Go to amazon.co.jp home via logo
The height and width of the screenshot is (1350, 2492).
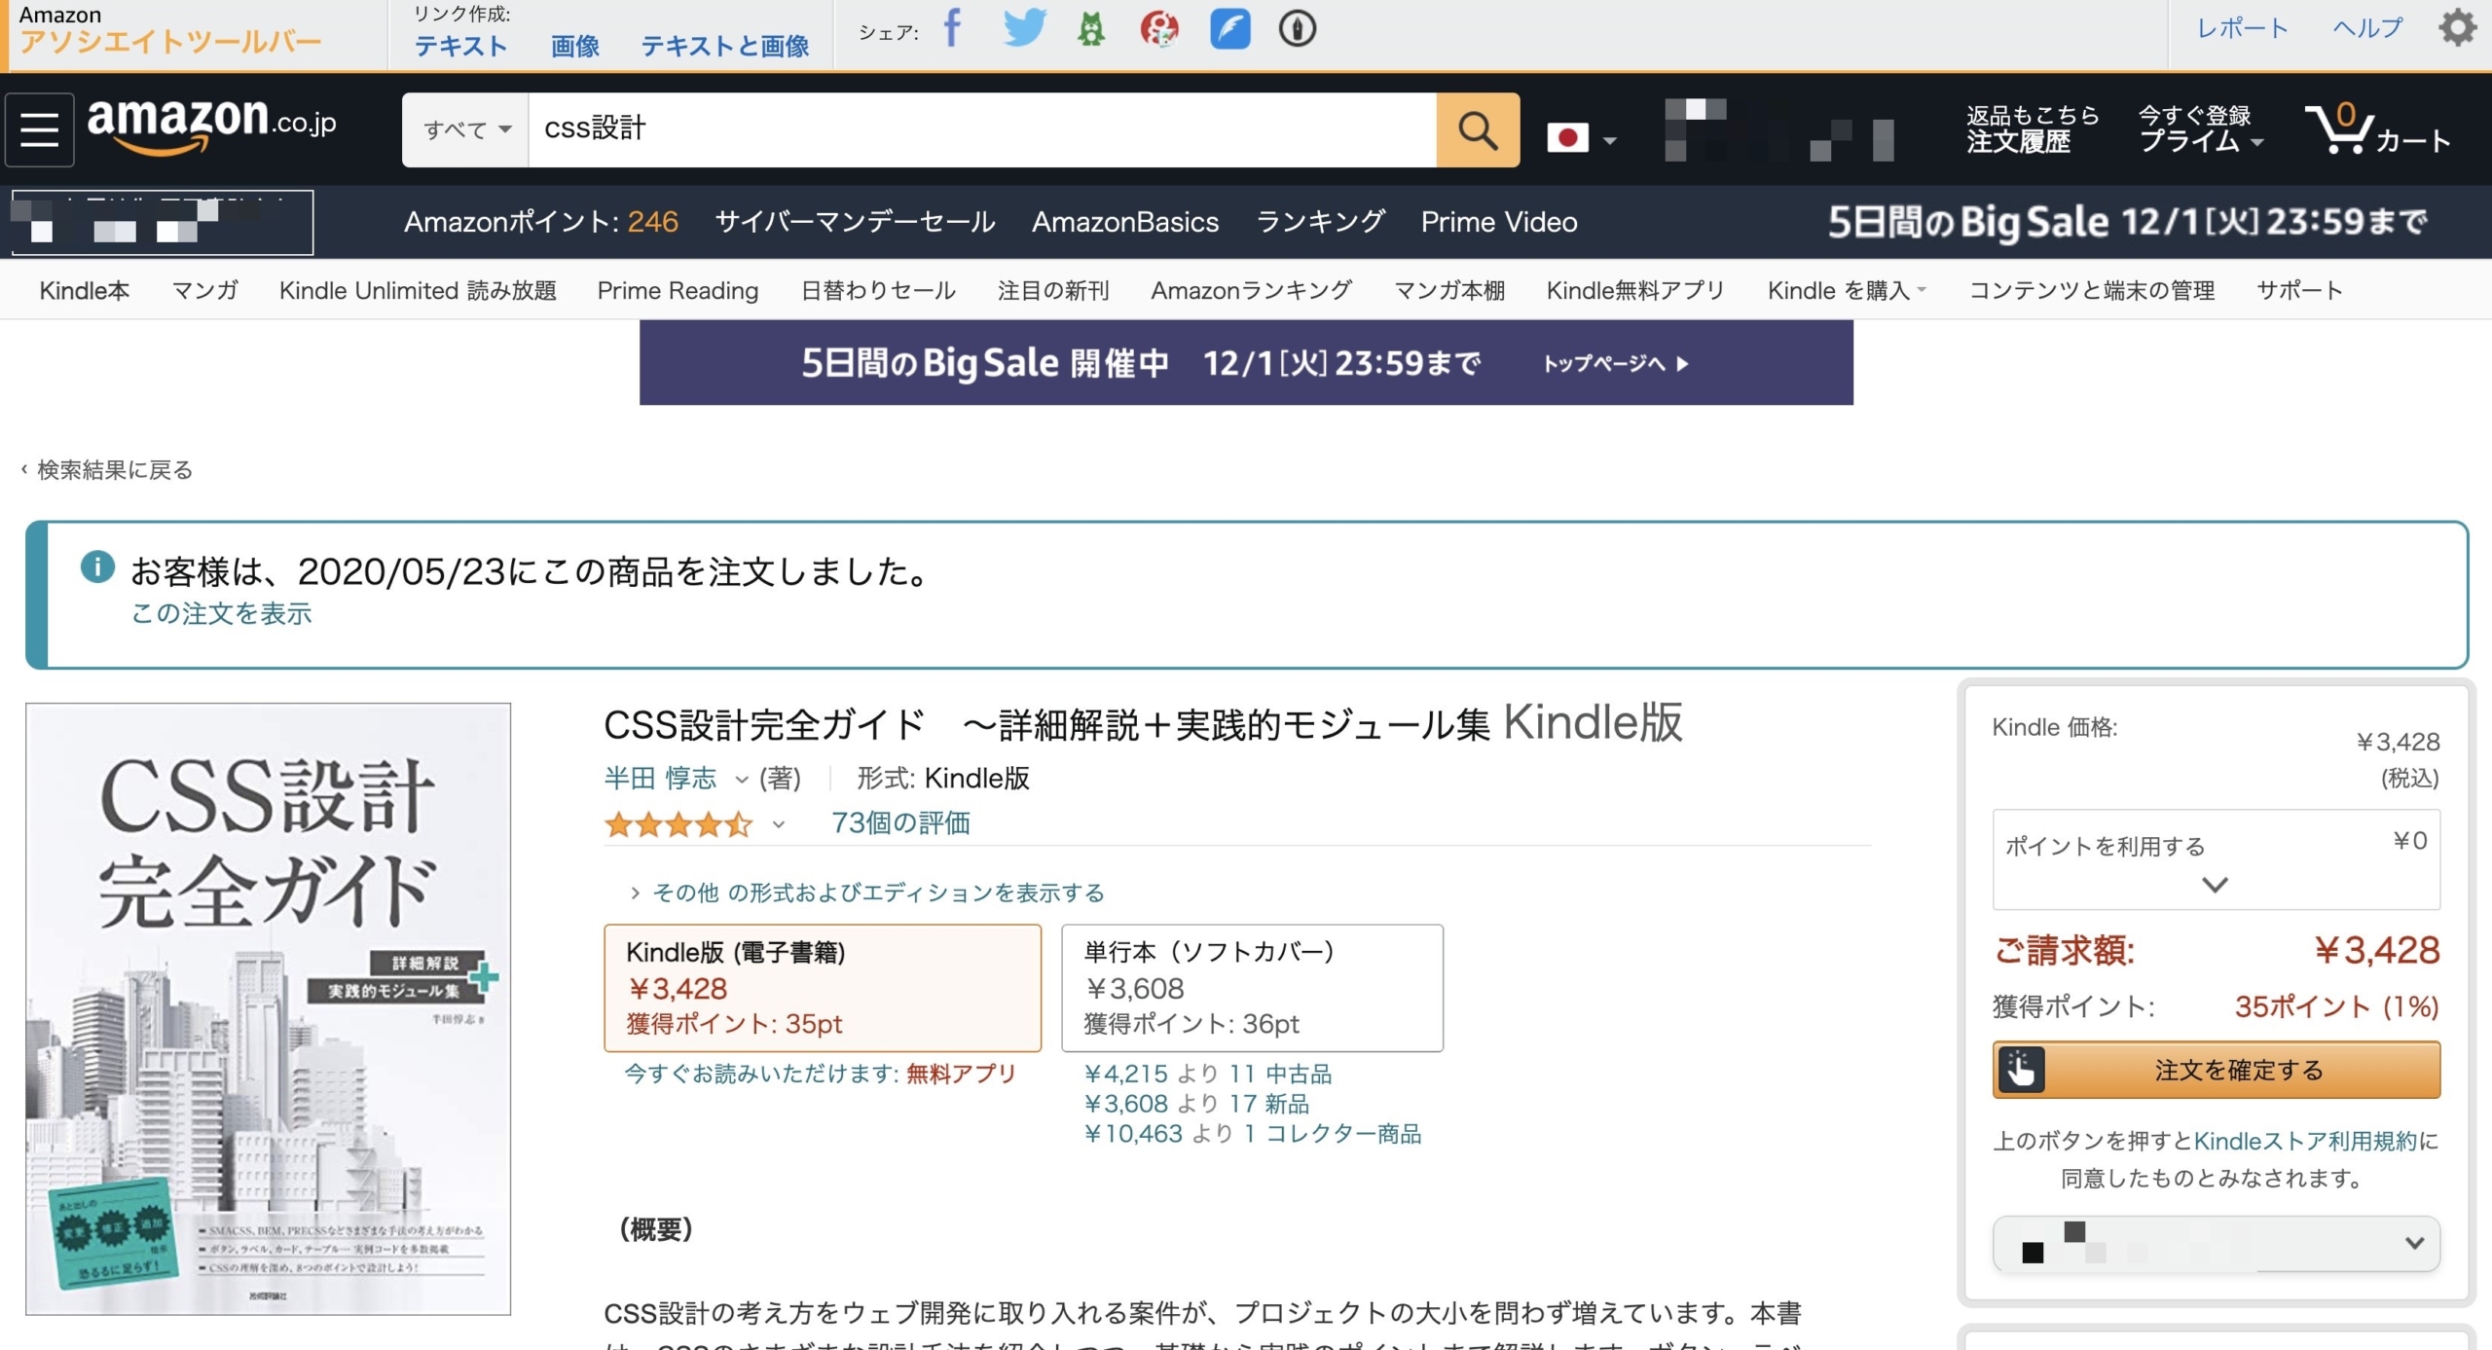click(x=212, y=126)
